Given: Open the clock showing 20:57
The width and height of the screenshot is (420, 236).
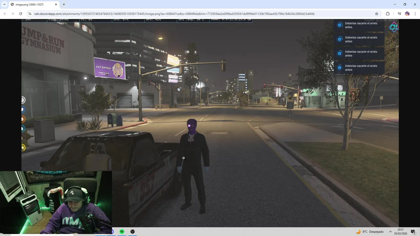Looking at the screenshot, I should pyautogui.click(x=401, y=232).
